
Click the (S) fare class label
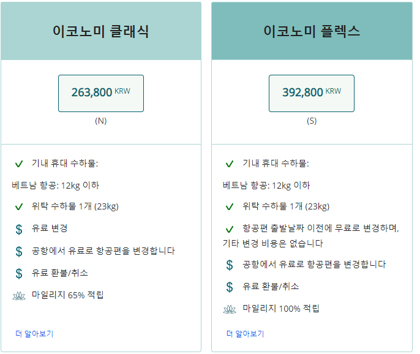[312, 121]
